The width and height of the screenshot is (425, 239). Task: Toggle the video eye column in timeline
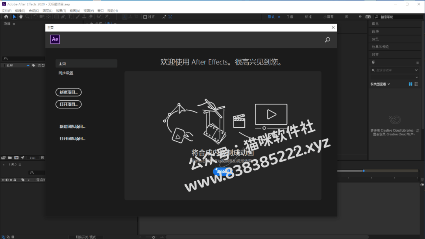(x=3, y=180)
